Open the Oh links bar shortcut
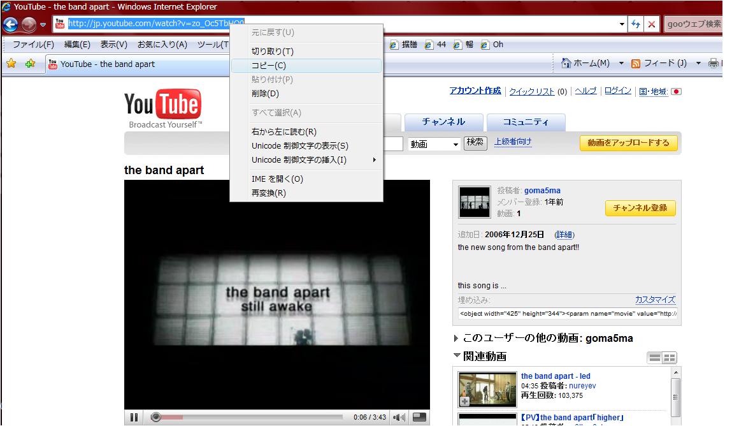This screenshot has width=732, height=426. 492,45
